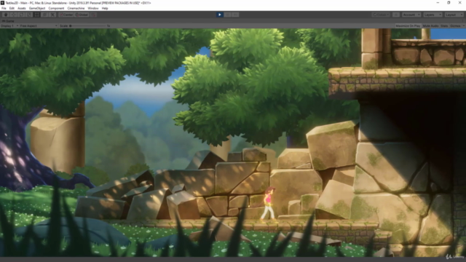Close the Unity editor window
The width and height of the screenshot is (466, 262).
click(459, 3)
